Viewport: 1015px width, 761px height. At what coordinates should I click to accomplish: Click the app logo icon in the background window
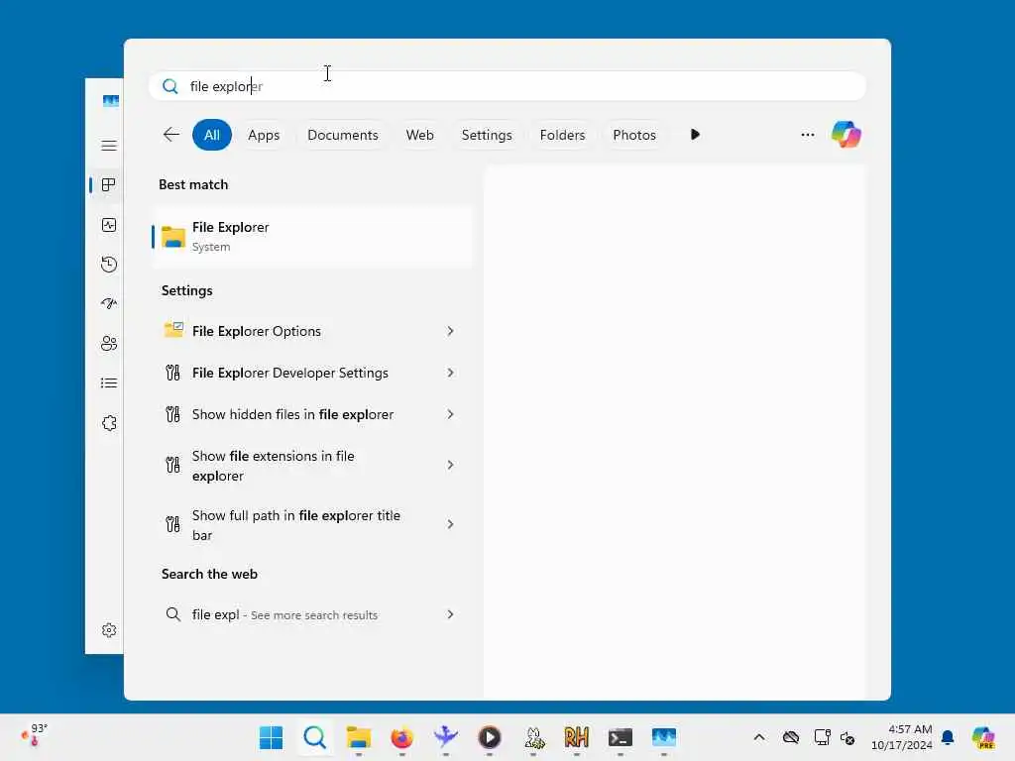(111, 101)
